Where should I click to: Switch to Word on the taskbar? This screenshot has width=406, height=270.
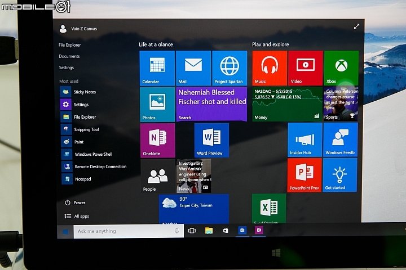coord(242,230)
